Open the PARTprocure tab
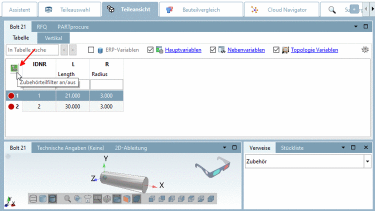Image resolution: width=375 pixels, height=211 pixels. [x=73, y=27]
